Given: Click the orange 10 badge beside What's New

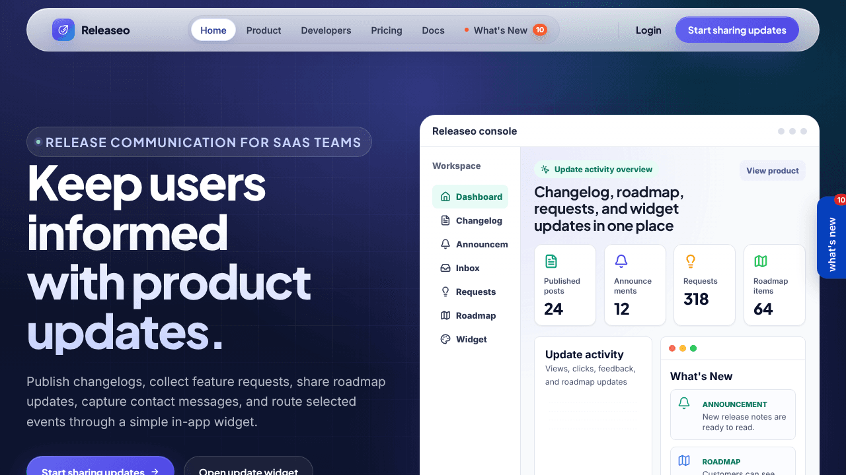Looking at the screenshot, I should click(540, 30).
